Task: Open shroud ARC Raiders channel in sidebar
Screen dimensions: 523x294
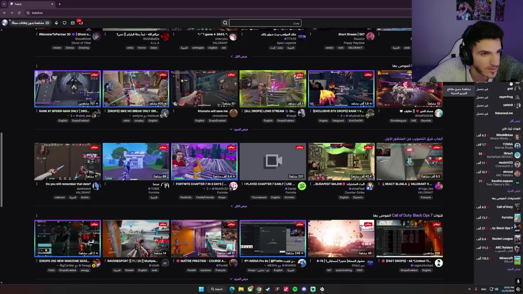Action: click(498, 174)
